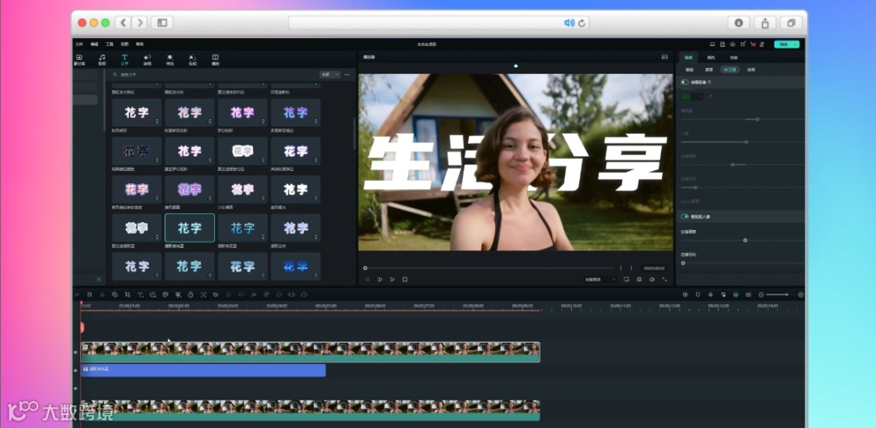This screenshot has width=876, height=428.
Task: Select the white bubble-outlined 花字 preset
Action: [x=243, y=151]
